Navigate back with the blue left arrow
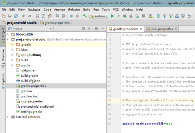 (71, 16)
